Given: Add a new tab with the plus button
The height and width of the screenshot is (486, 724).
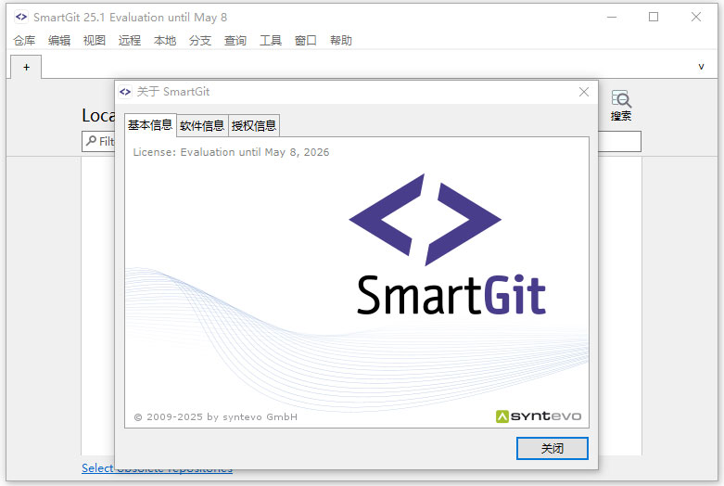Looking at the screenshot, I should click(x=26, y=68).
